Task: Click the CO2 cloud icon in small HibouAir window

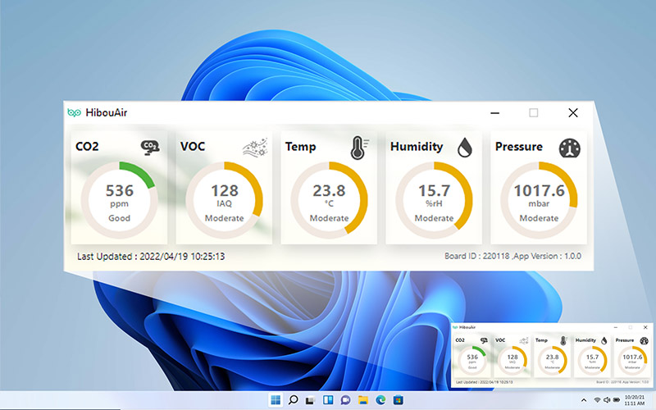Action: coord(484,340)
